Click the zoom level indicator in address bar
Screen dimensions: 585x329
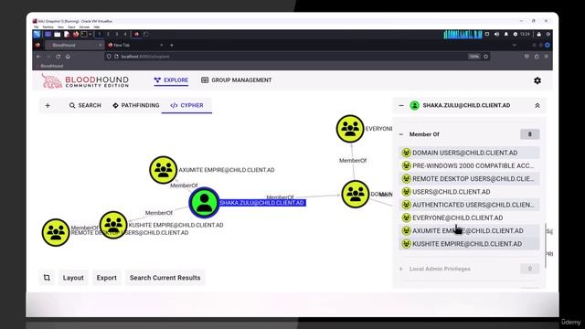click(473, 57)
